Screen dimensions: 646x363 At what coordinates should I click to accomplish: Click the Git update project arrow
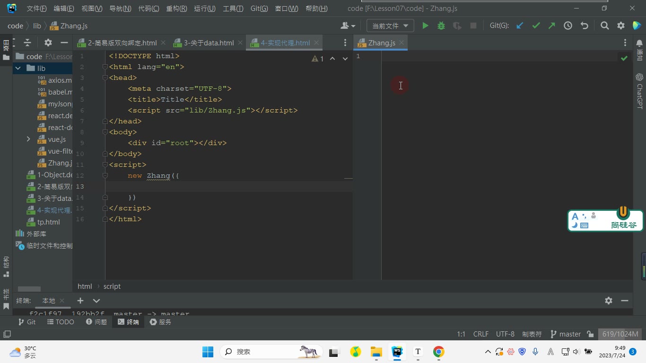click(520, 26)
